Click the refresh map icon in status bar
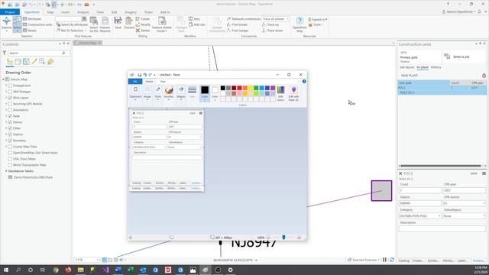Image resolution: width=489 pixels, height=275 pixels. tap(392, 260)
